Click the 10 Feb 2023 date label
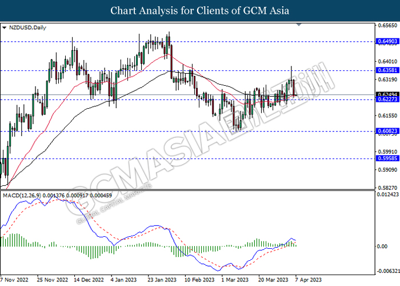The image size is (400, 286). (x=199, y=280)
